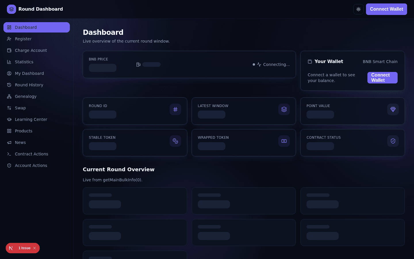The height and width of the screenshot is (259, 414).
Task: Select Learning Center label in sidebar
Action: pos(31,119)
